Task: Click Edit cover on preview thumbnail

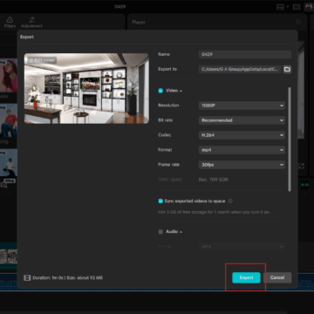Action: [x=42, y=60]
